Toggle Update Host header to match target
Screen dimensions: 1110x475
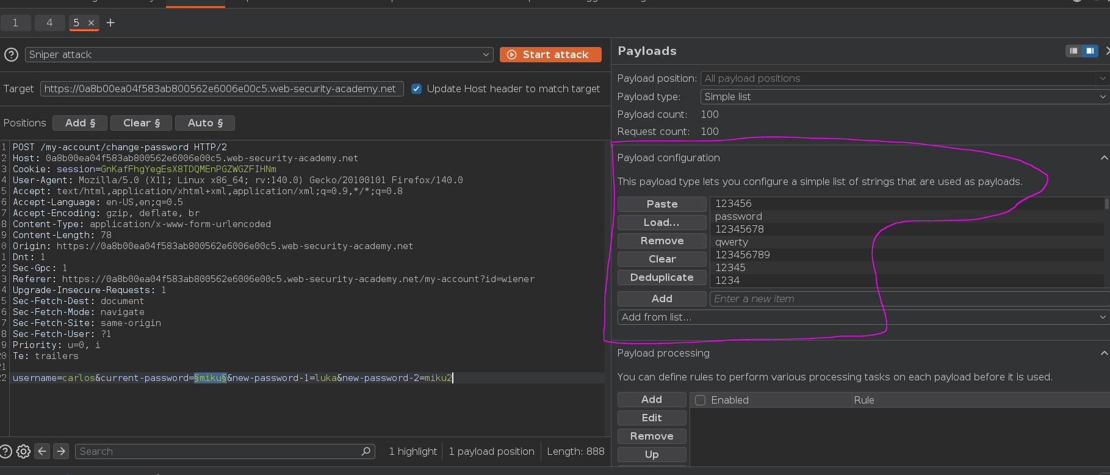pyautogui.click(x=416, y=89)
